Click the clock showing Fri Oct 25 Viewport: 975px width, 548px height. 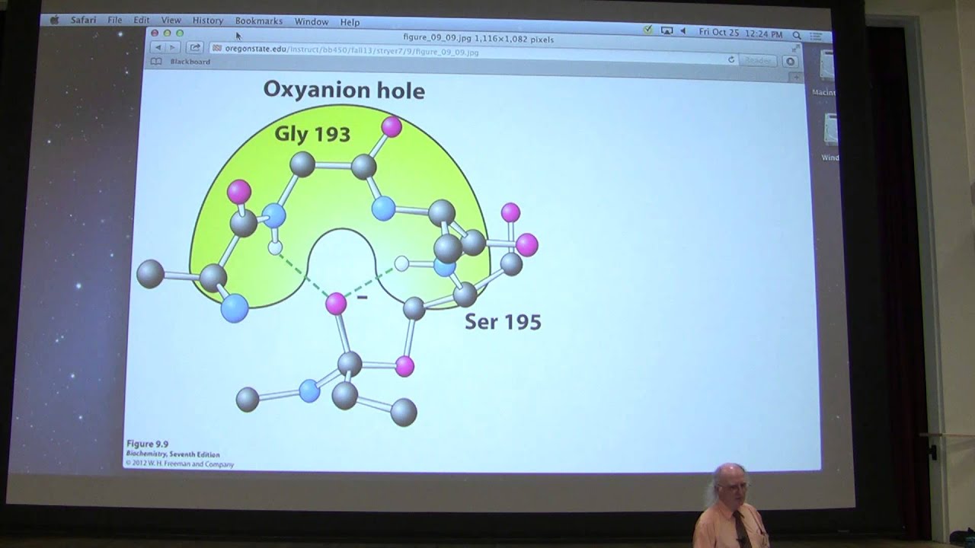(x=740, y=33)
